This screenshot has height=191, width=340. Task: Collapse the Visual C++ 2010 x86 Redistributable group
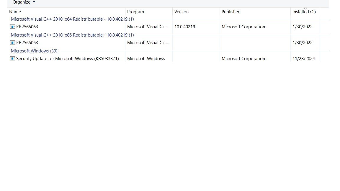pyautogui.click(x=72, y=35)
